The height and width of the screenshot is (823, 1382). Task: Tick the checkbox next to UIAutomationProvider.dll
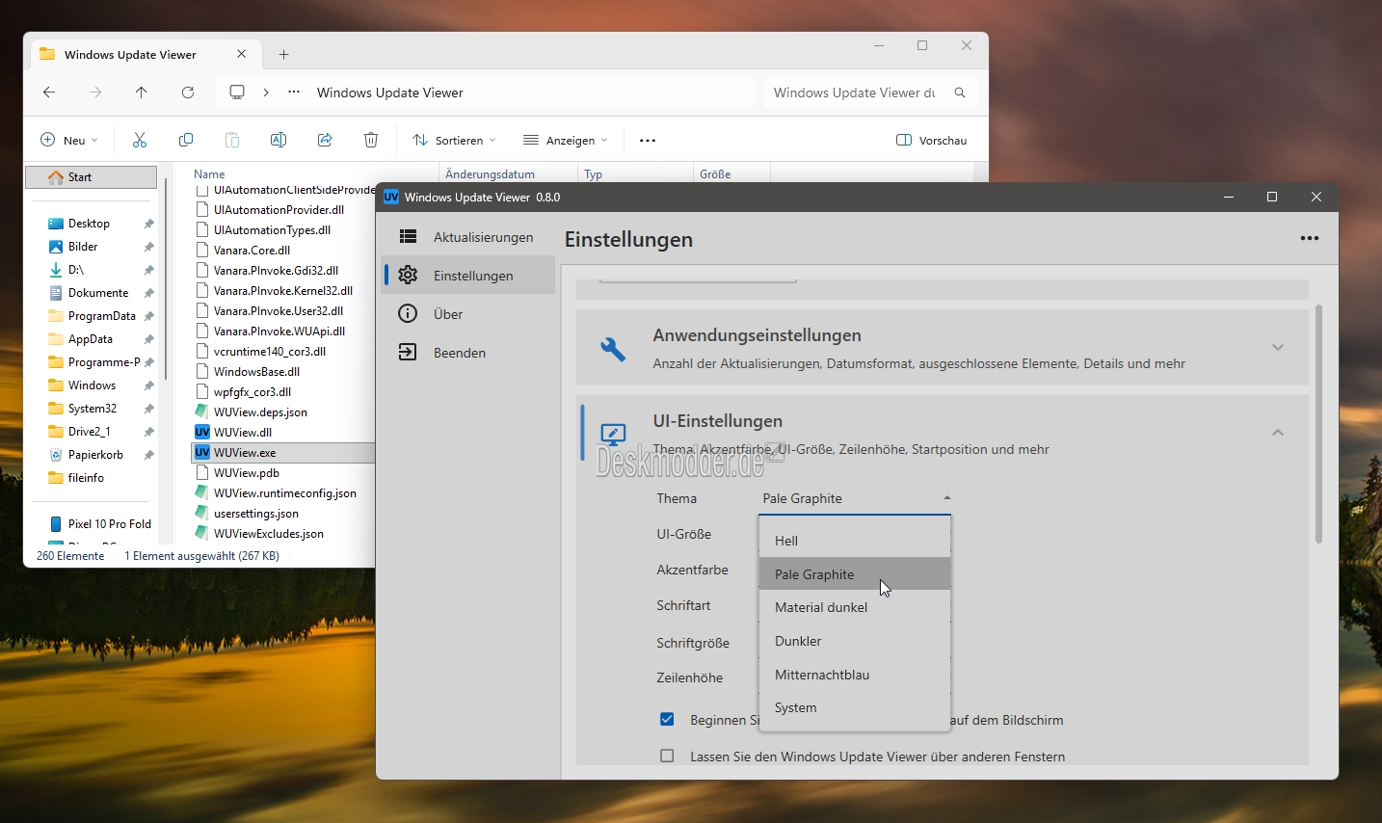202,210
